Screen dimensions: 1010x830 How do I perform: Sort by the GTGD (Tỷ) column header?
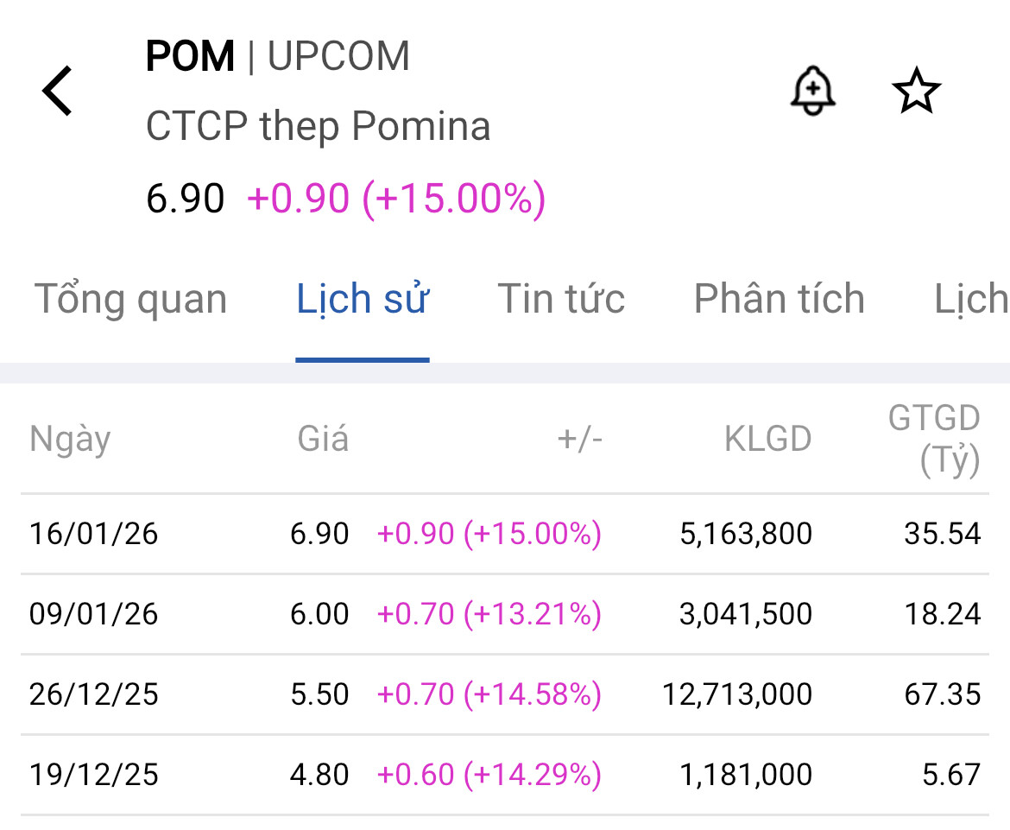pyautogui.click(x=934, y=440)
